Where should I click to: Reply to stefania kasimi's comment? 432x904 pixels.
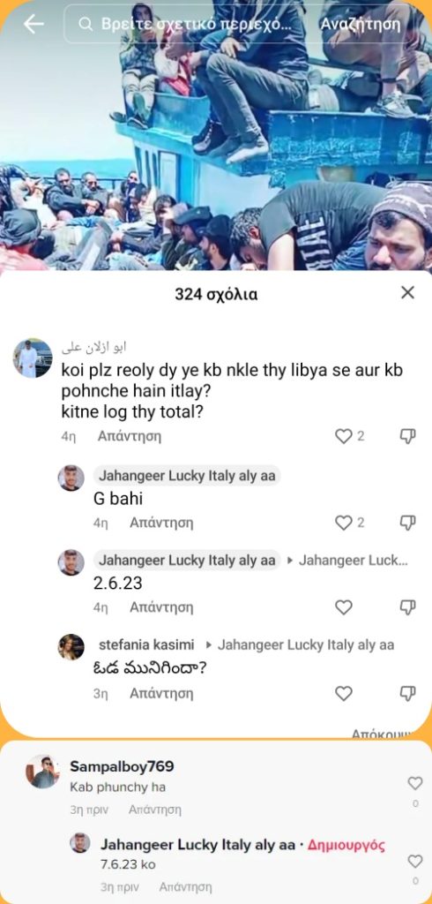point(161,694)
